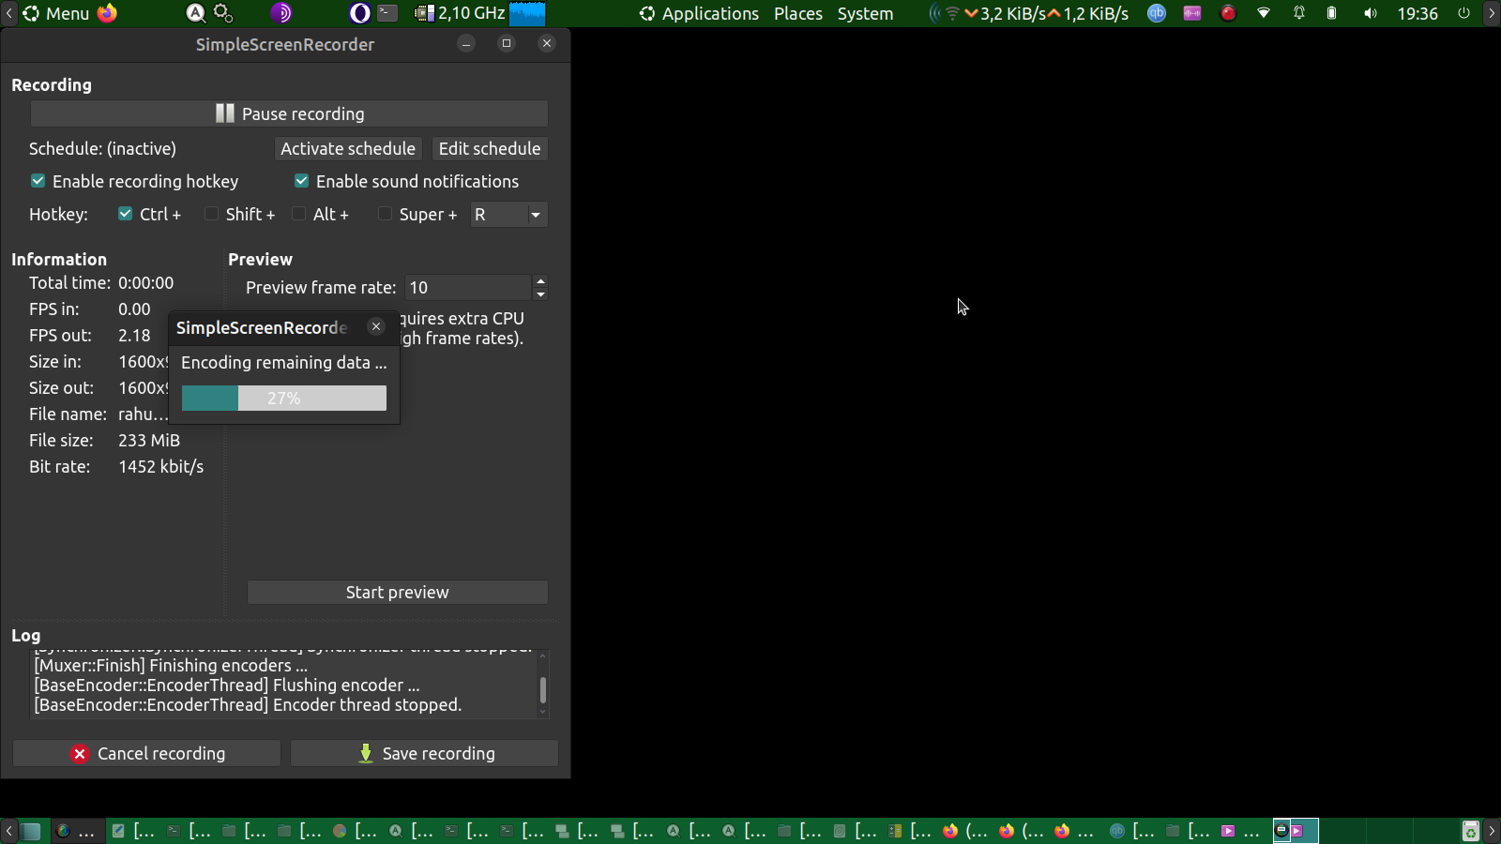Click the power shutdown icon

[1463, 13]
